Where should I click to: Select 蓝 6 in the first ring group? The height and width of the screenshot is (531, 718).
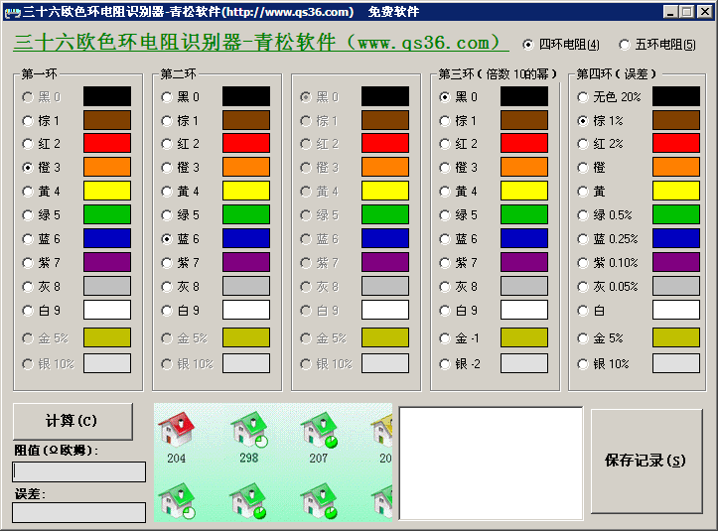point(41,239)
